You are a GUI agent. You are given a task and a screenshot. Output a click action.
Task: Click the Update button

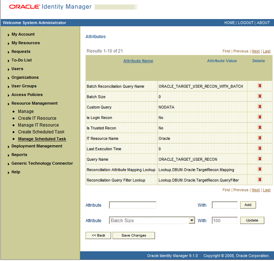[252, 220]
